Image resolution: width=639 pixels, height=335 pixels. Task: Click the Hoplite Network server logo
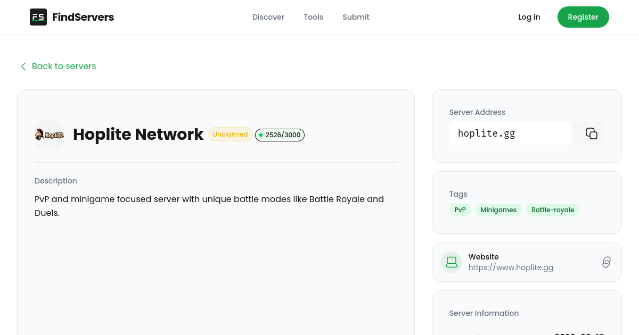click(50, 135)
